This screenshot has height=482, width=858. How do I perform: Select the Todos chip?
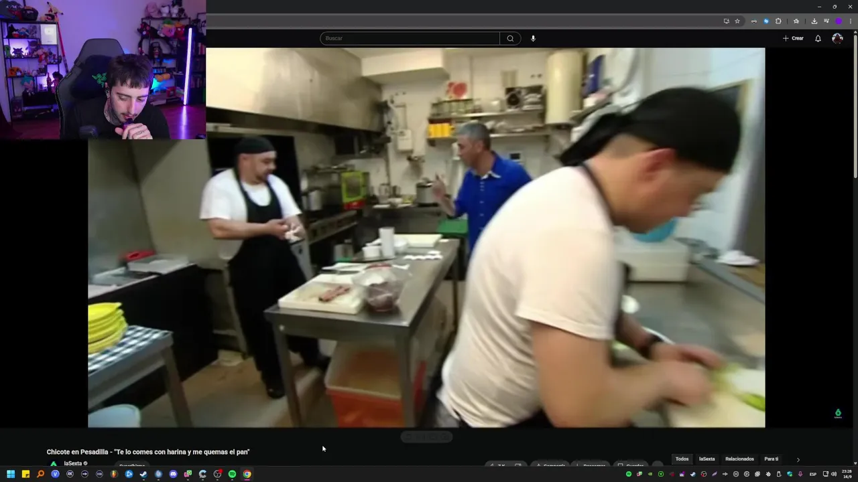pyautogui.click(x=682, y=459)
